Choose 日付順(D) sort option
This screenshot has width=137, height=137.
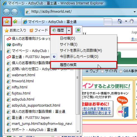pos(68,38)
